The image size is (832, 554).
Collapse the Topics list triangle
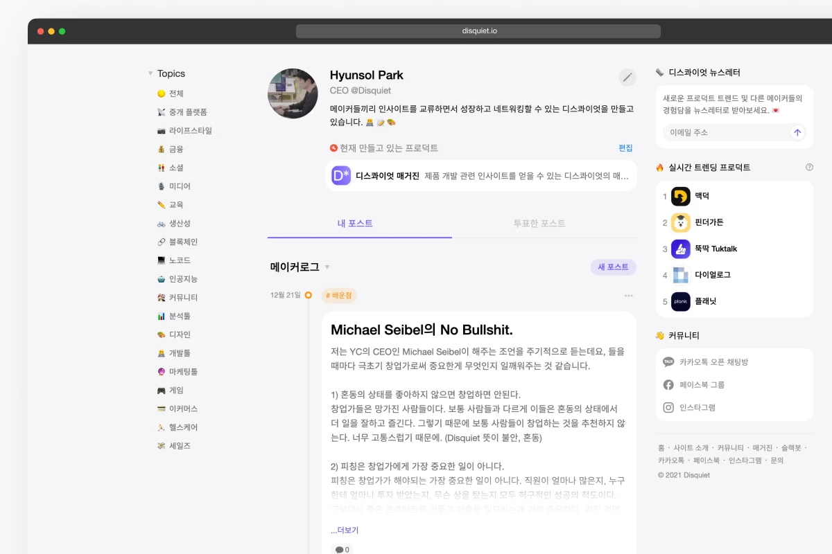150,73
